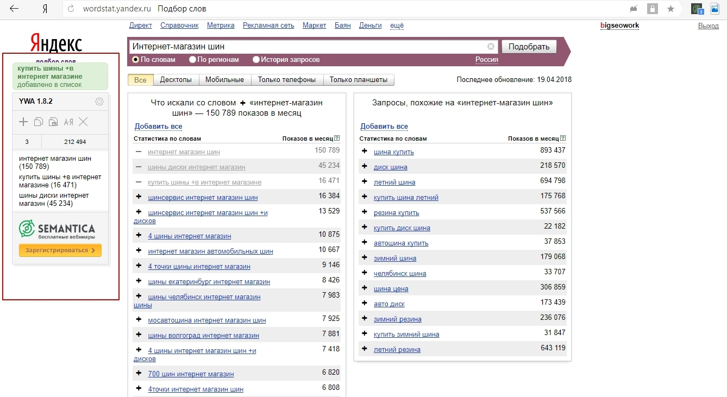Open 'мосавтошина интернет магазин шин' link
Screen dimensions: 727x397
(x=207, y=320)
